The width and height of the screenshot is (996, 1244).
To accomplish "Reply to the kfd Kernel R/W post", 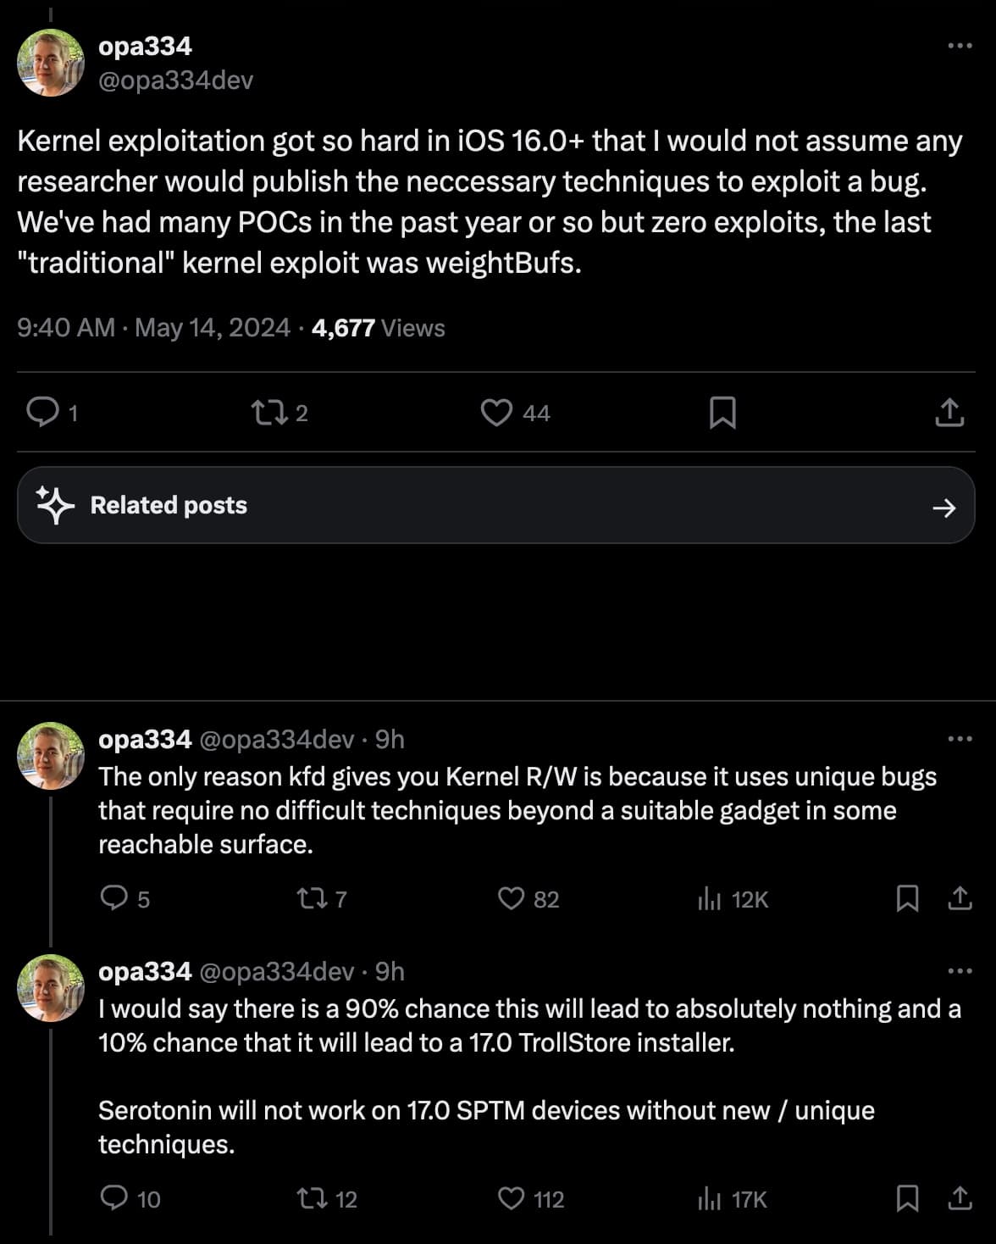I will [x=113, y=898].
